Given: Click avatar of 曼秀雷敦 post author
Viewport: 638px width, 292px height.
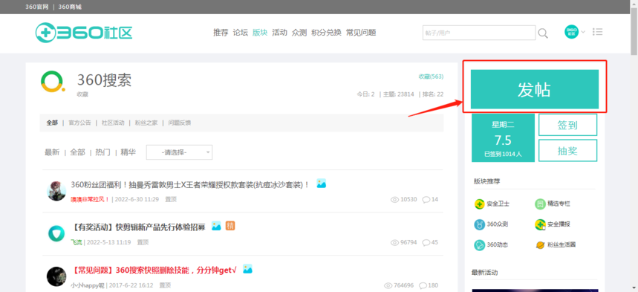Looking at the screenshot, I should pos(56,191).
